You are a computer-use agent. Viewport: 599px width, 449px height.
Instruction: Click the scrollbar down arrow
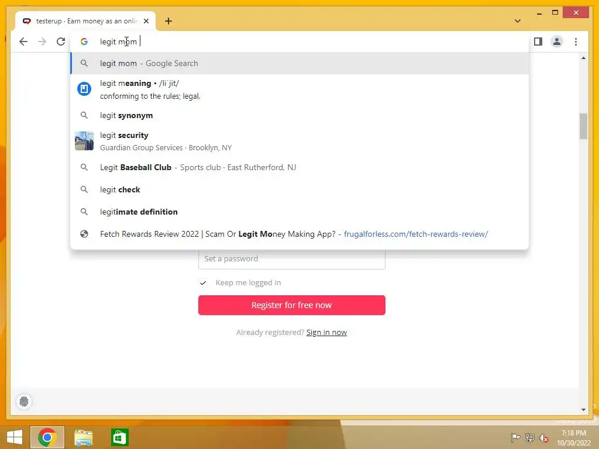point(583,410)
